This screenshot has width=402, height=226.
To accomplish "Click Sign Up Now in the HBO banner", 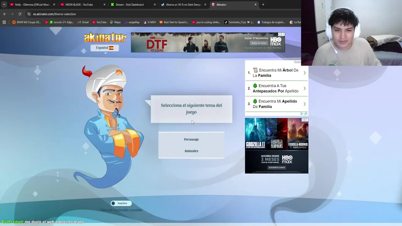I will click(x=258, y=43).
